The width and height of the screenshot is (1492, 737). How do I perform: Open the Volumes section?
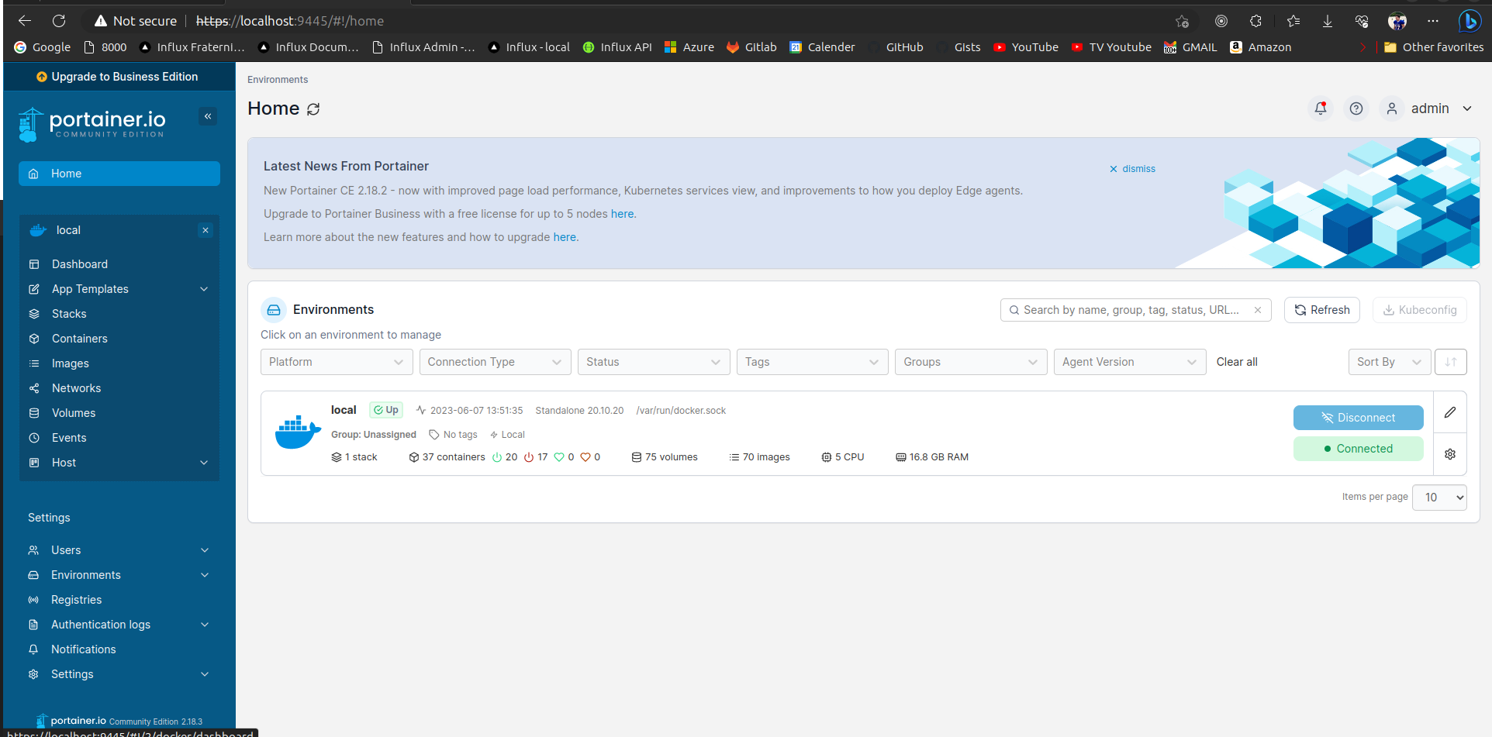pyautogui.click(x=73, y=412)
